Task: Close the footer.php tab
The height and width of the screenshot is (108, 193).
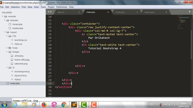Action: (137, 12)
